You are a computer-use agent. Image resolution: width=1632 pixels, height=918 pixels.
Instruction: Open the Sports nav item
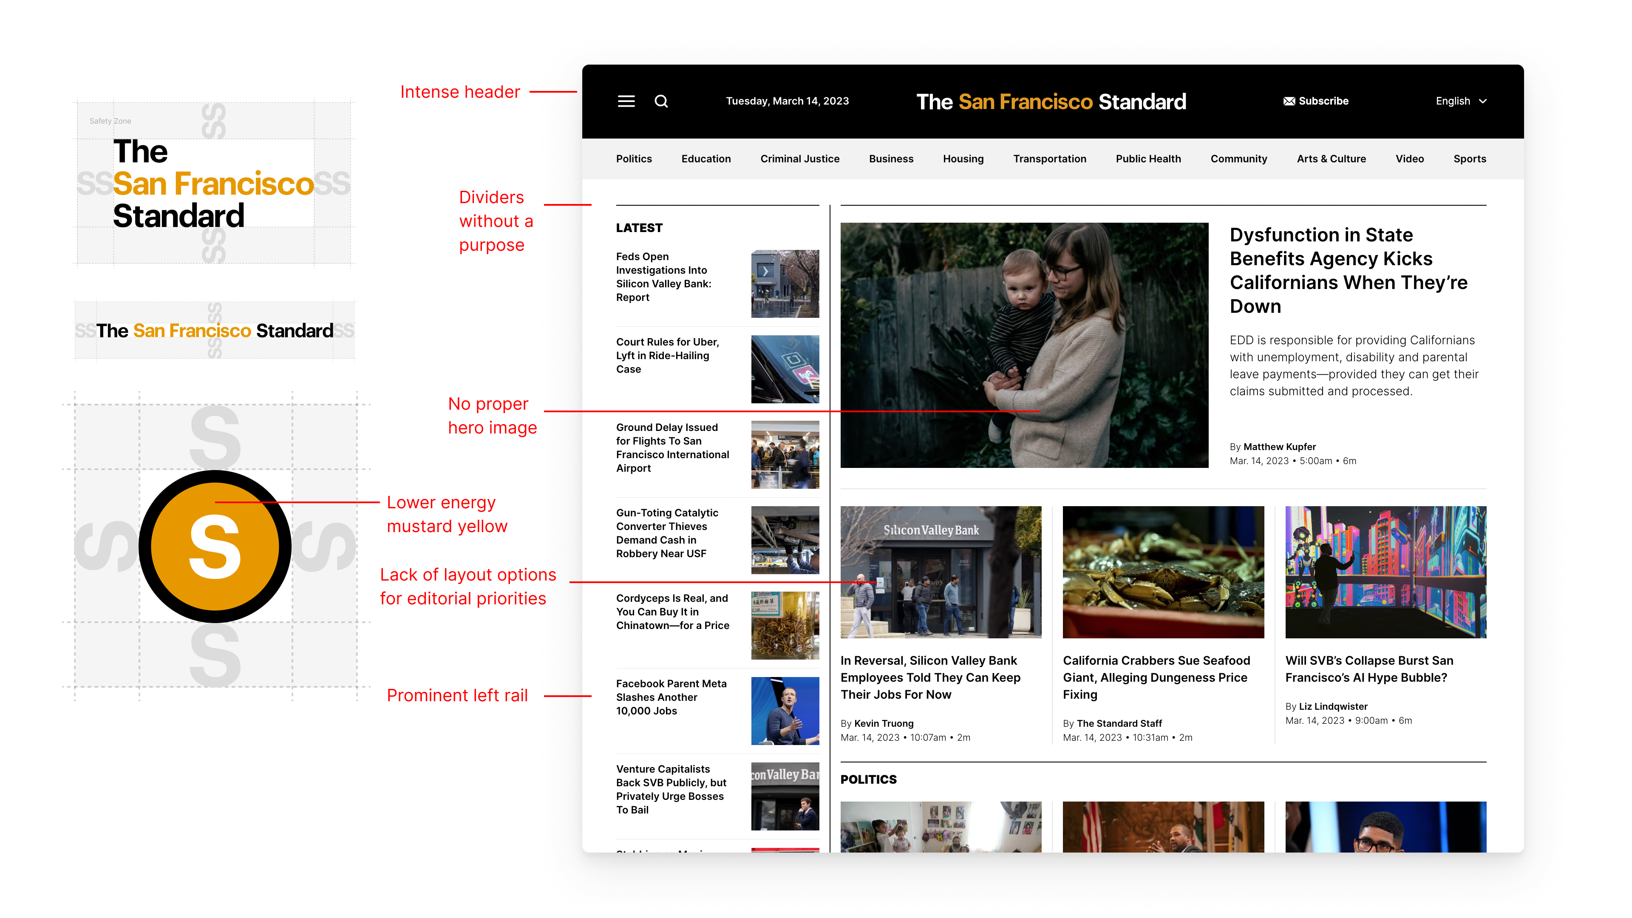tap(1469, 159)
